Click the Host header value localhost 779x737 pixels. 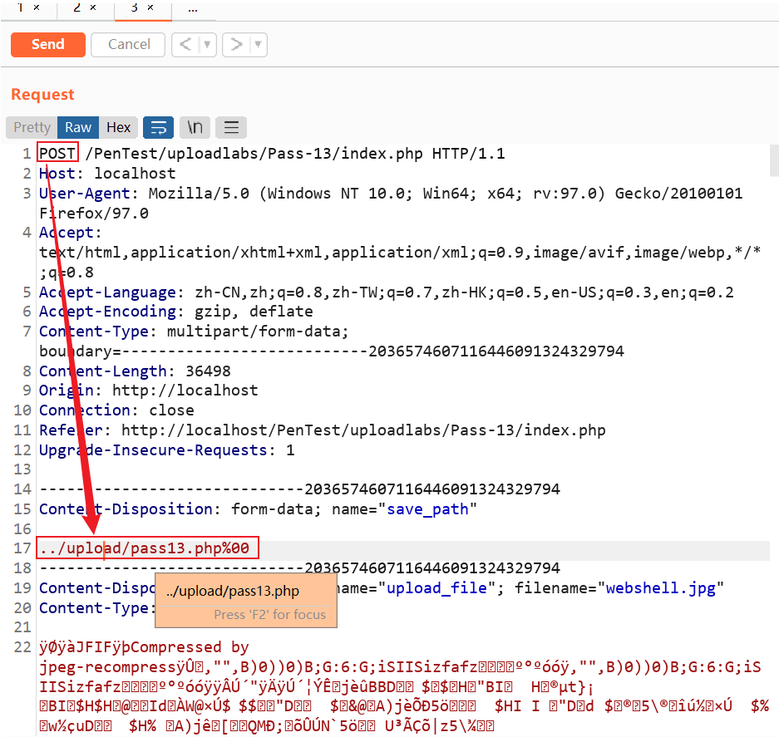[x=136, y=174]
